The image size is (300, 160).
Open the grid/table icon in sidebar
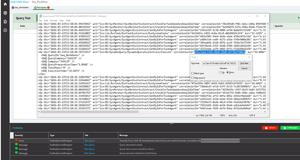(x=5, y=13)
